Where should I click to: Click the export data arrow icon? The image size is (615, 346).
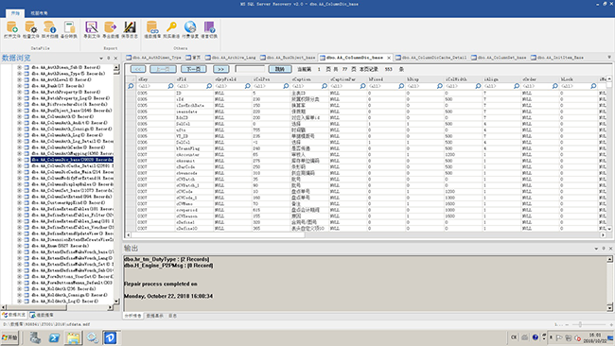click(110, 27)
